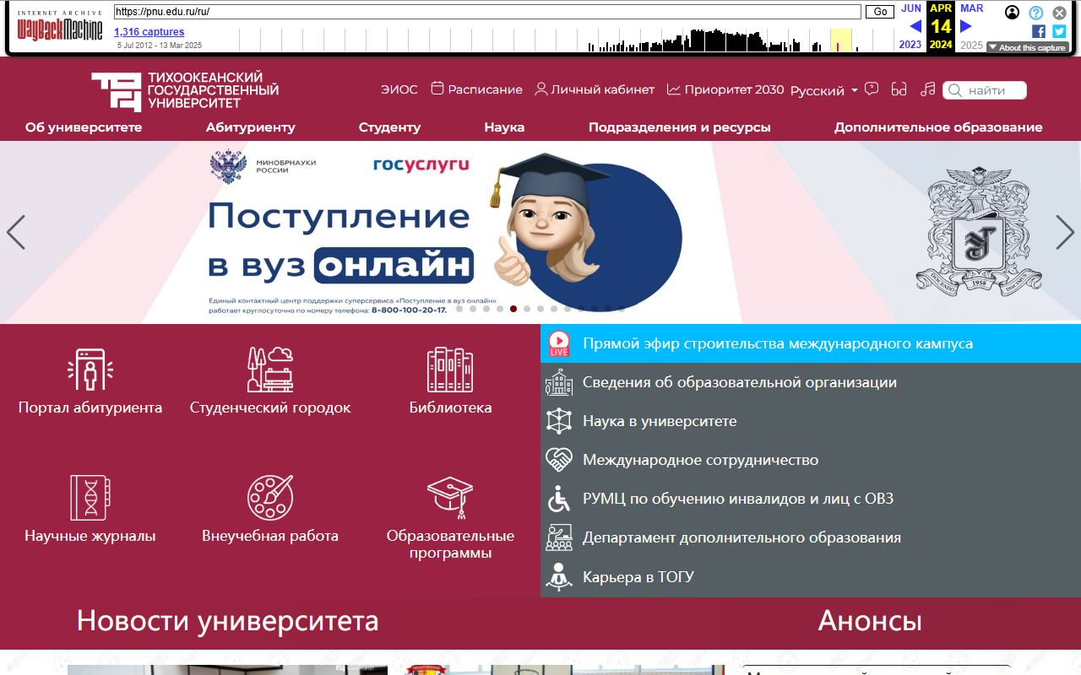Open the 1,316 captures link

pos(149,32)
